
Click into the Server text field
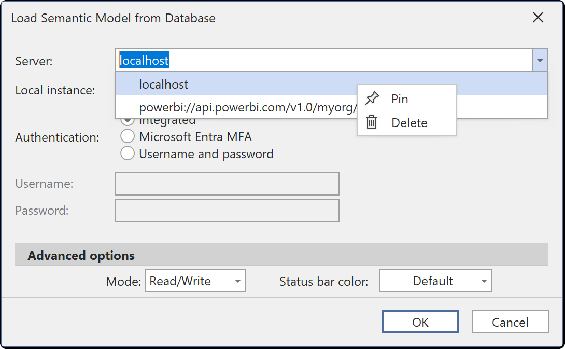pos(323,61)
